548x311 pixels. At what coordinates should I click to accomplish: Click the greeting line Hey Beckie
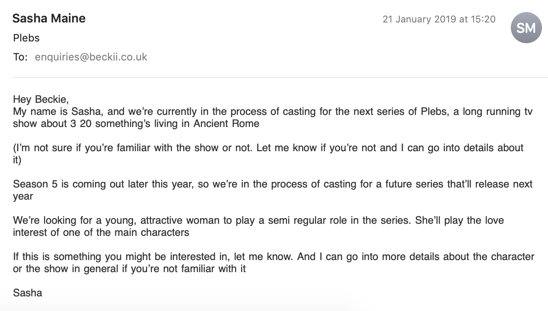tap(41, 99)
